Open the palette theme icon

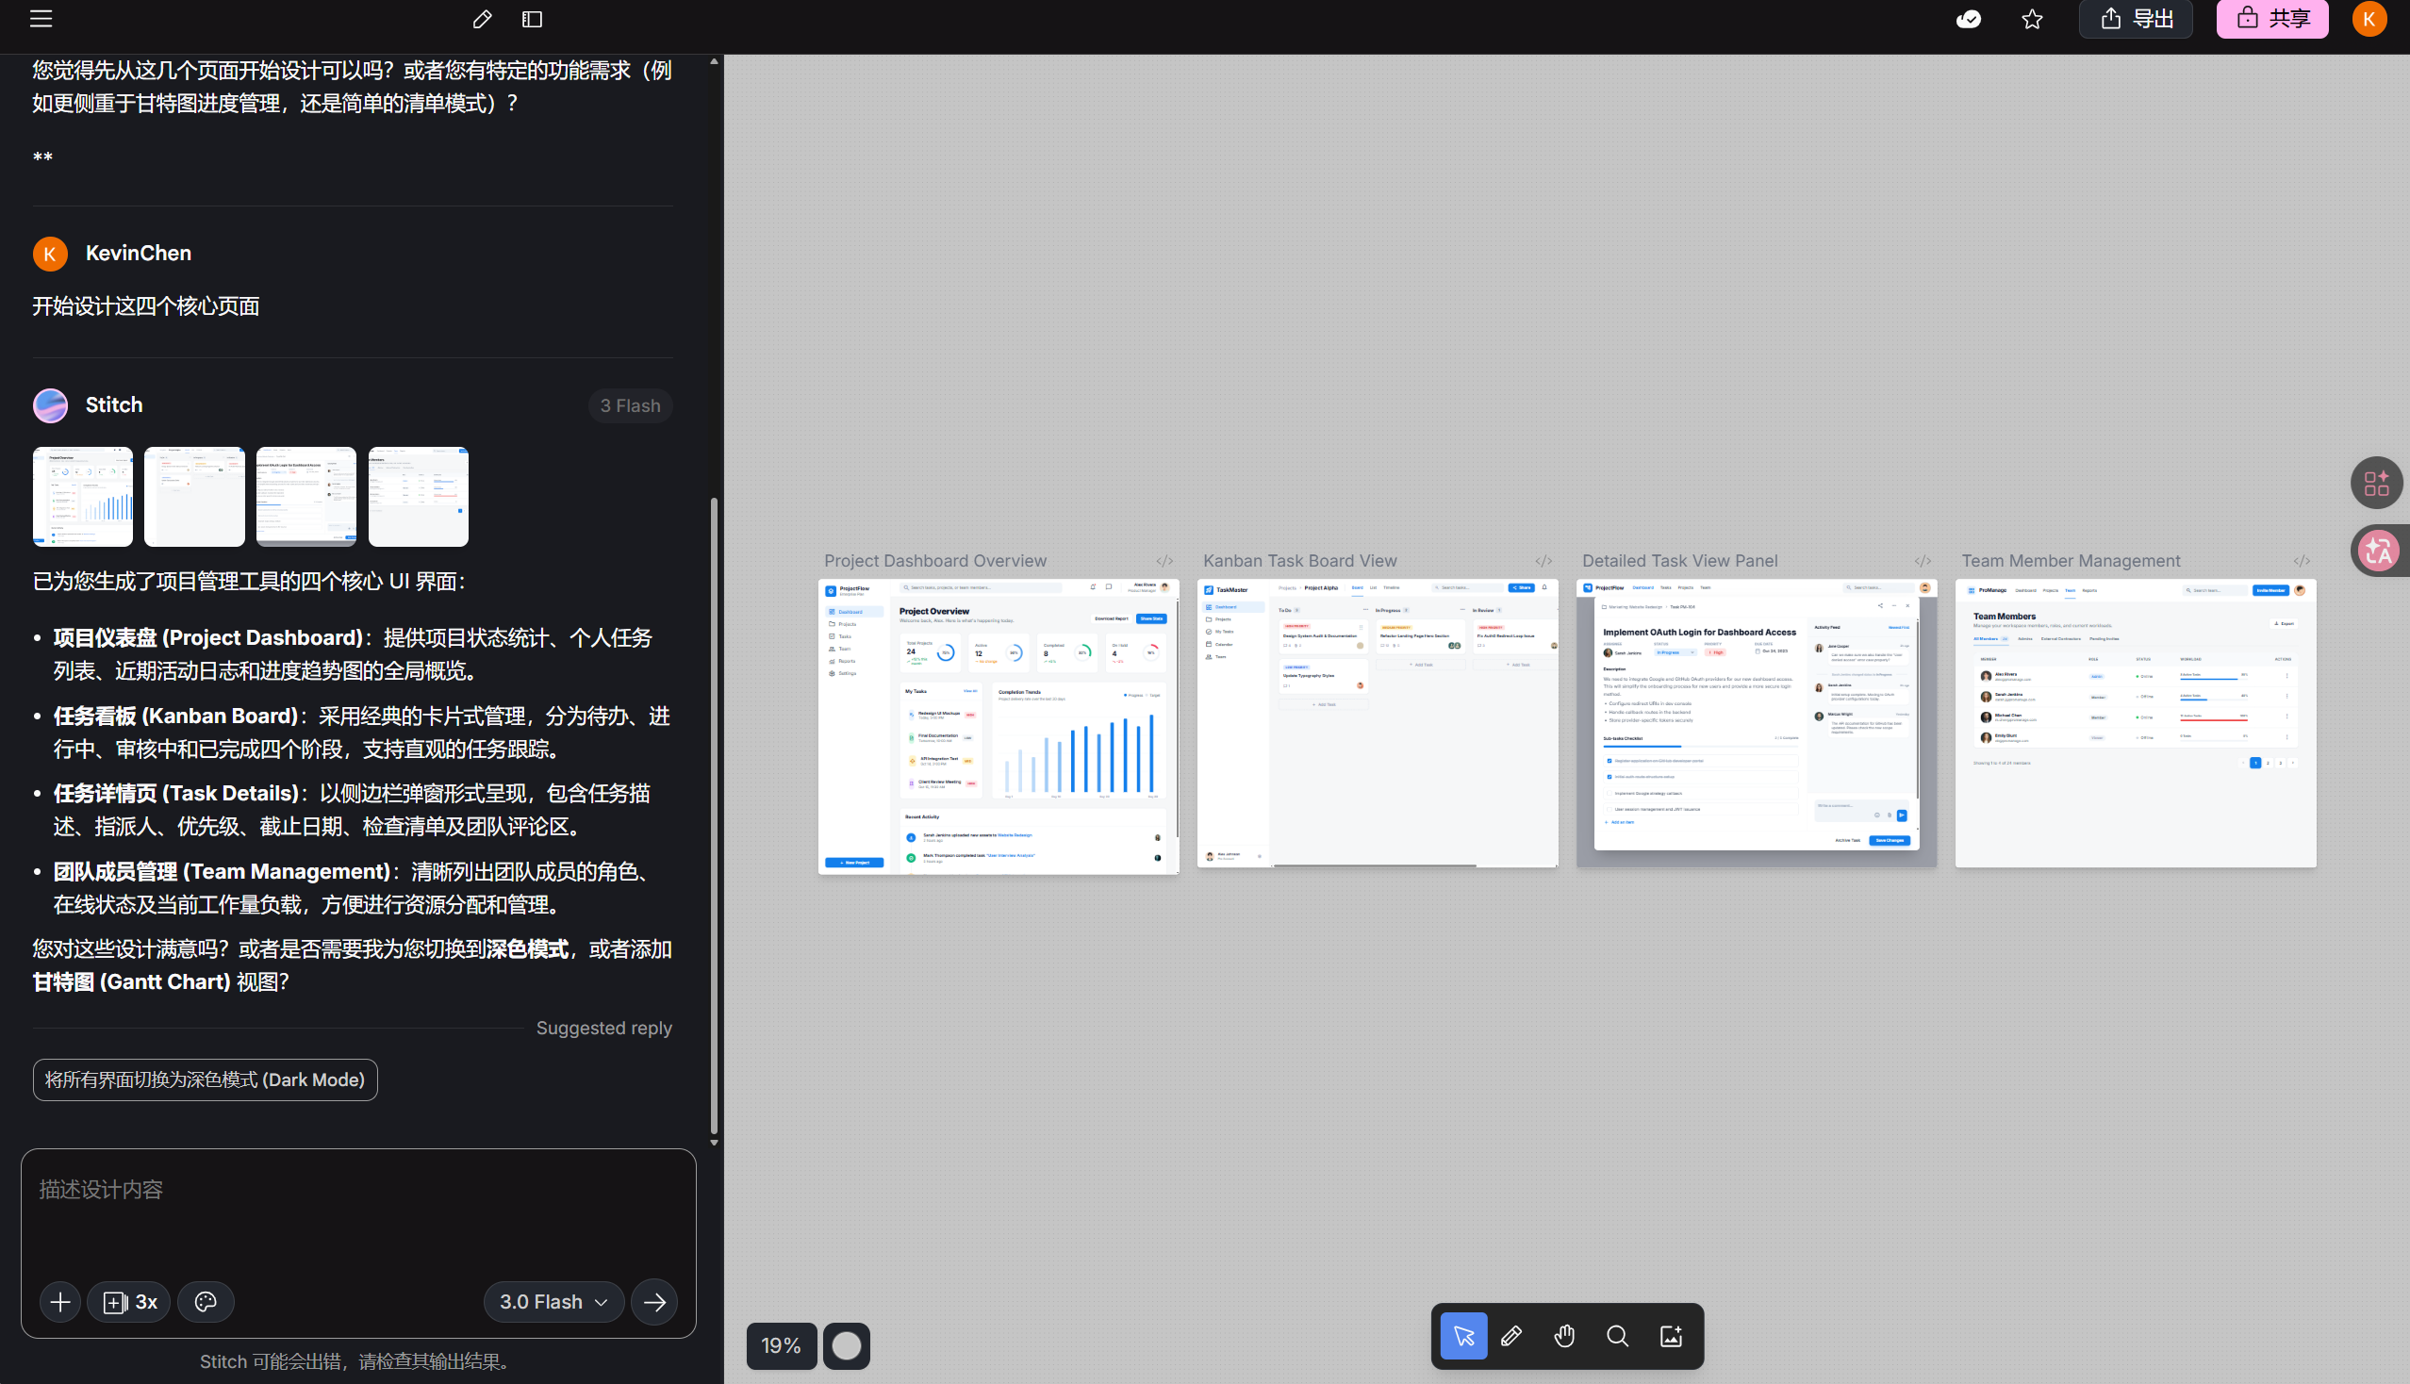tap(206, 1301)
